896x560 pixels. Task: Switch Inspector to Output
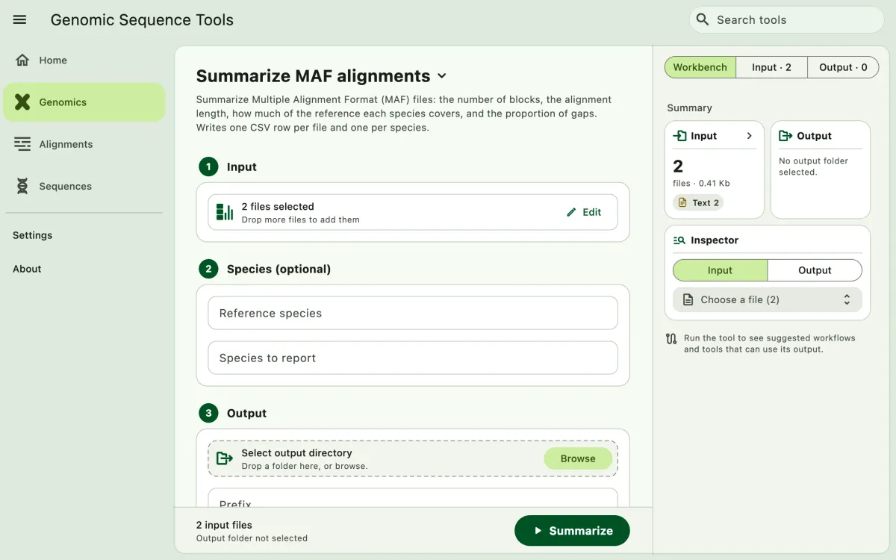(x=815, y=270)
